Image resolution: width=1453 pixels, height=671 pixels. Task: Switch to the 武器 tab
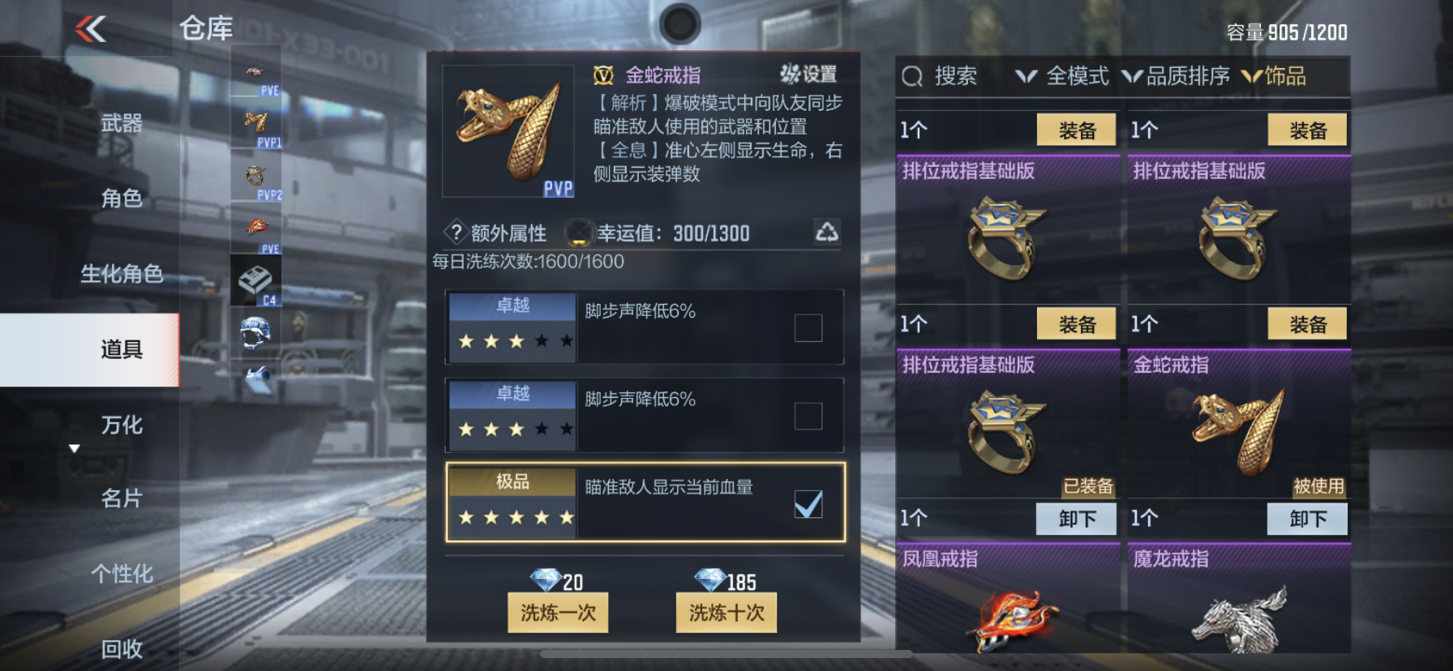point(122,123)
